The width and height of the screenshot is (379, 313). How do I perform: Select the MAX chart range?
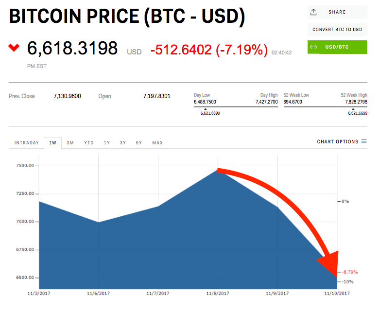pyautogui.click(x=157, y=142)
